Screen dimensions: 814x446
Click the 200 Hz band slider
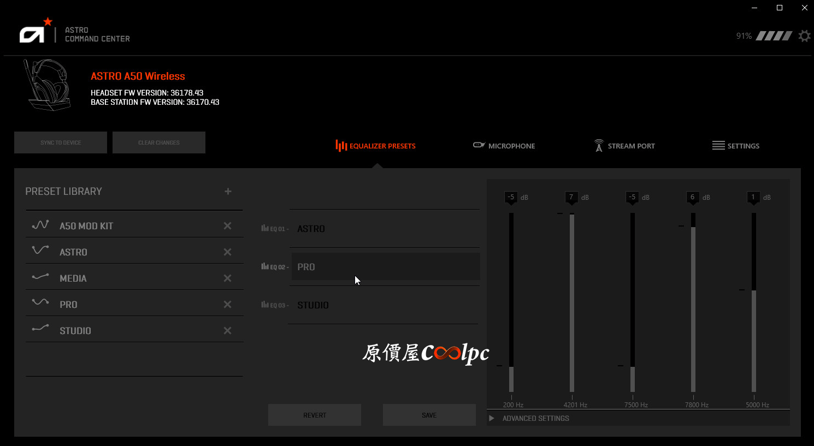pyautogui.click(x=511, y=302)
